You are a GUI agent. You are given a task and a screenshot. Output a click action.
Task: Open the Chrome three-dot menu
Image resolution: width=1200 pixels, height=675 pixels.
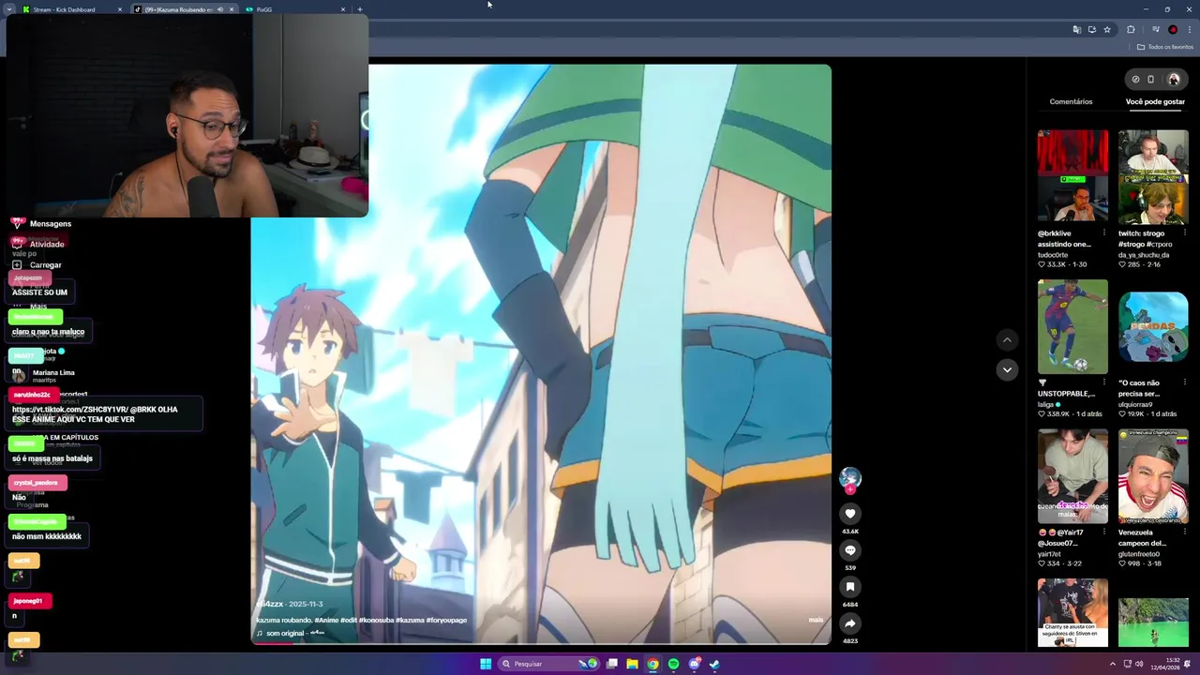pyautogui.click(x=1189, y=30)
